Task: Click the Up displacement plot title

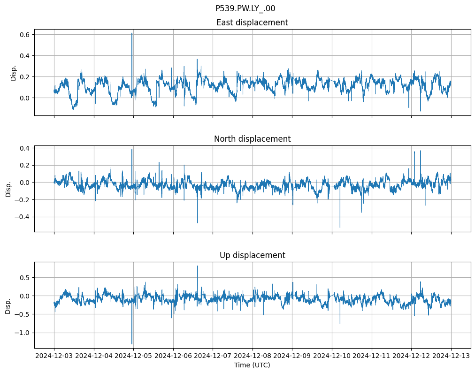Action: (252, 255)
